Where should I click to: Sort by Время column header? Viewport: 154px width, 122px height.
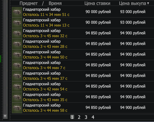pos(55,3)
